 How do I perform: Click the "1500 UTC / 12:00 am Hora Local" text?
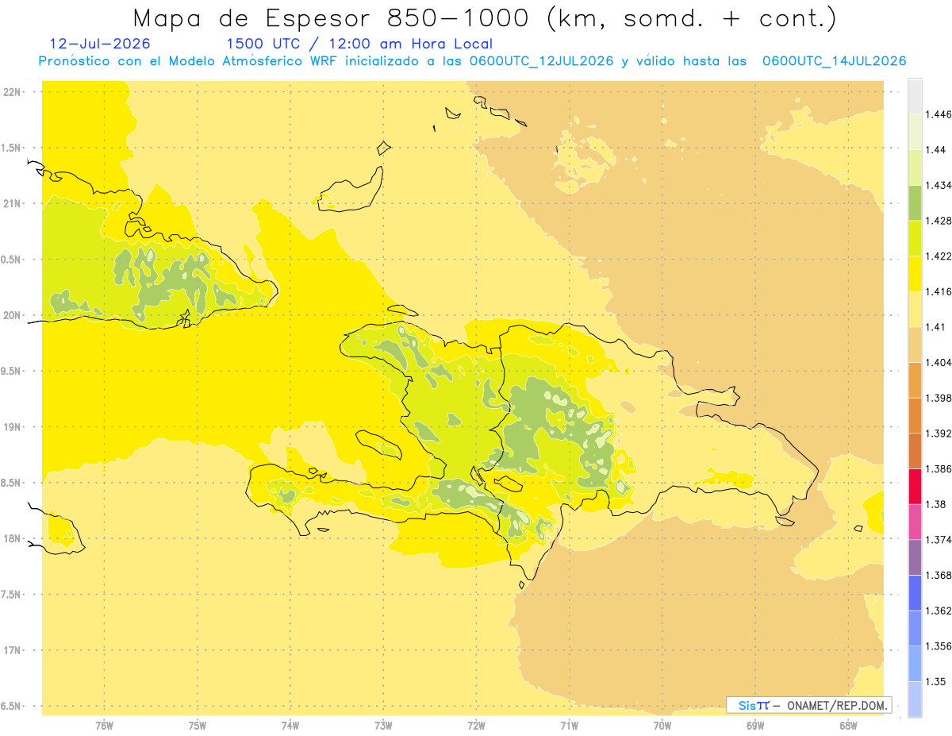[359, 44]
